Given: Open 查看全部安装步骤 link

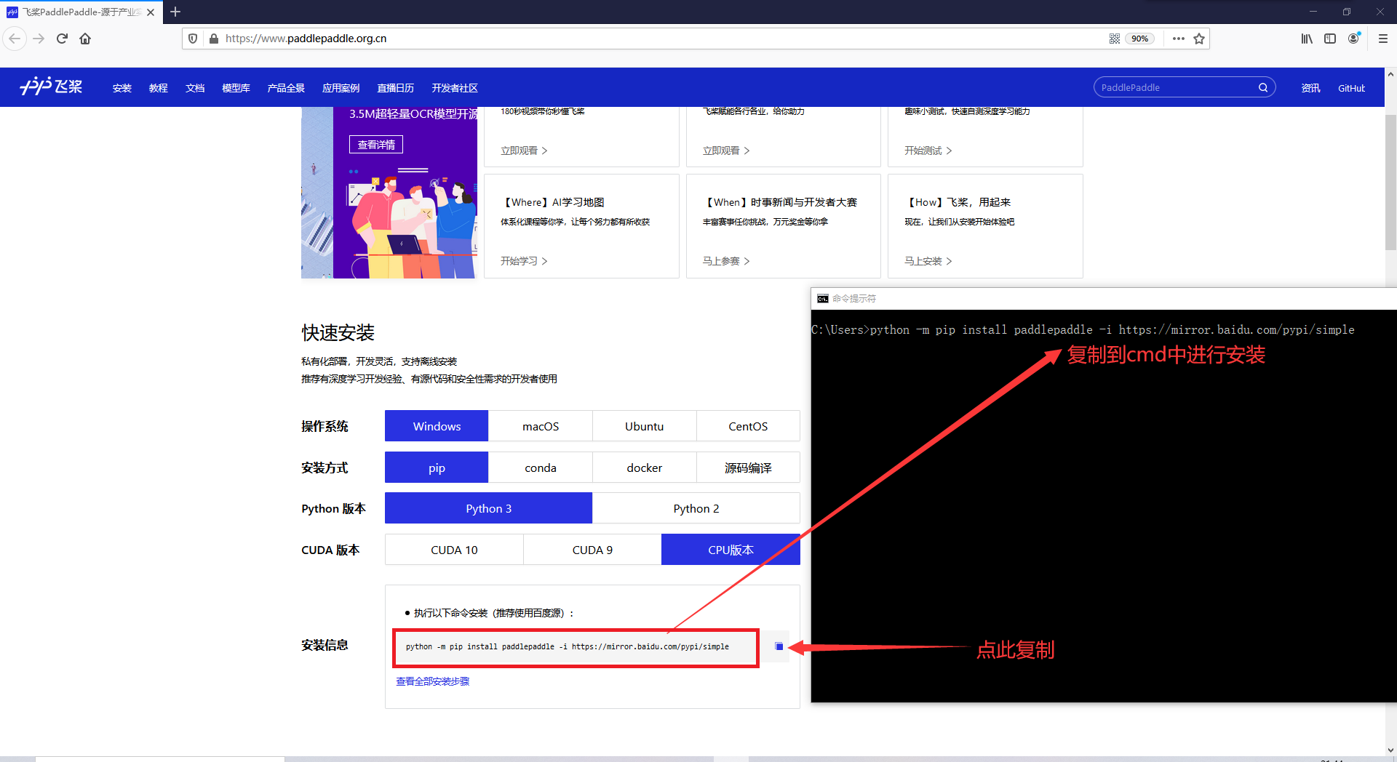Looking at the screenshot, I should click(x=433, y=681).
